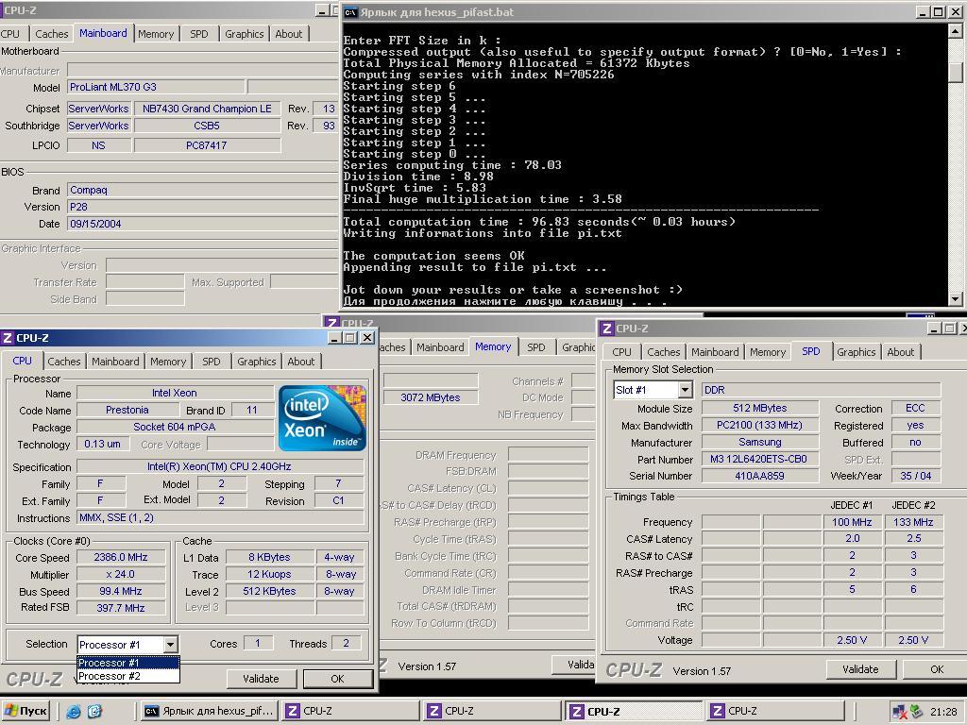Viewport: 967px width, 725px height.
Task: Click the Socket 604 mPGA package value
Action: (175, 427)
